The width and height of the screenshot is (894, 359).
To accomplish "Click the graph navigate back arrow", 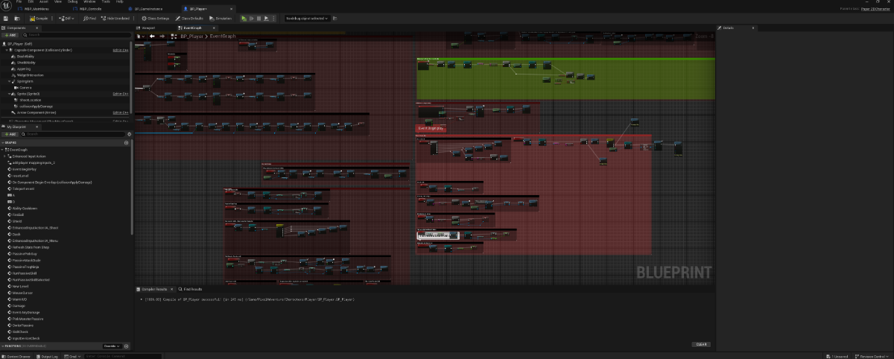I will coord(152,35).
